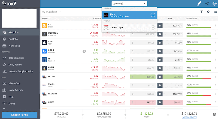Open the equity pie chart icon
Image resolution: width=218 pixels, height=119 pixels.
[x=214, y=114]
